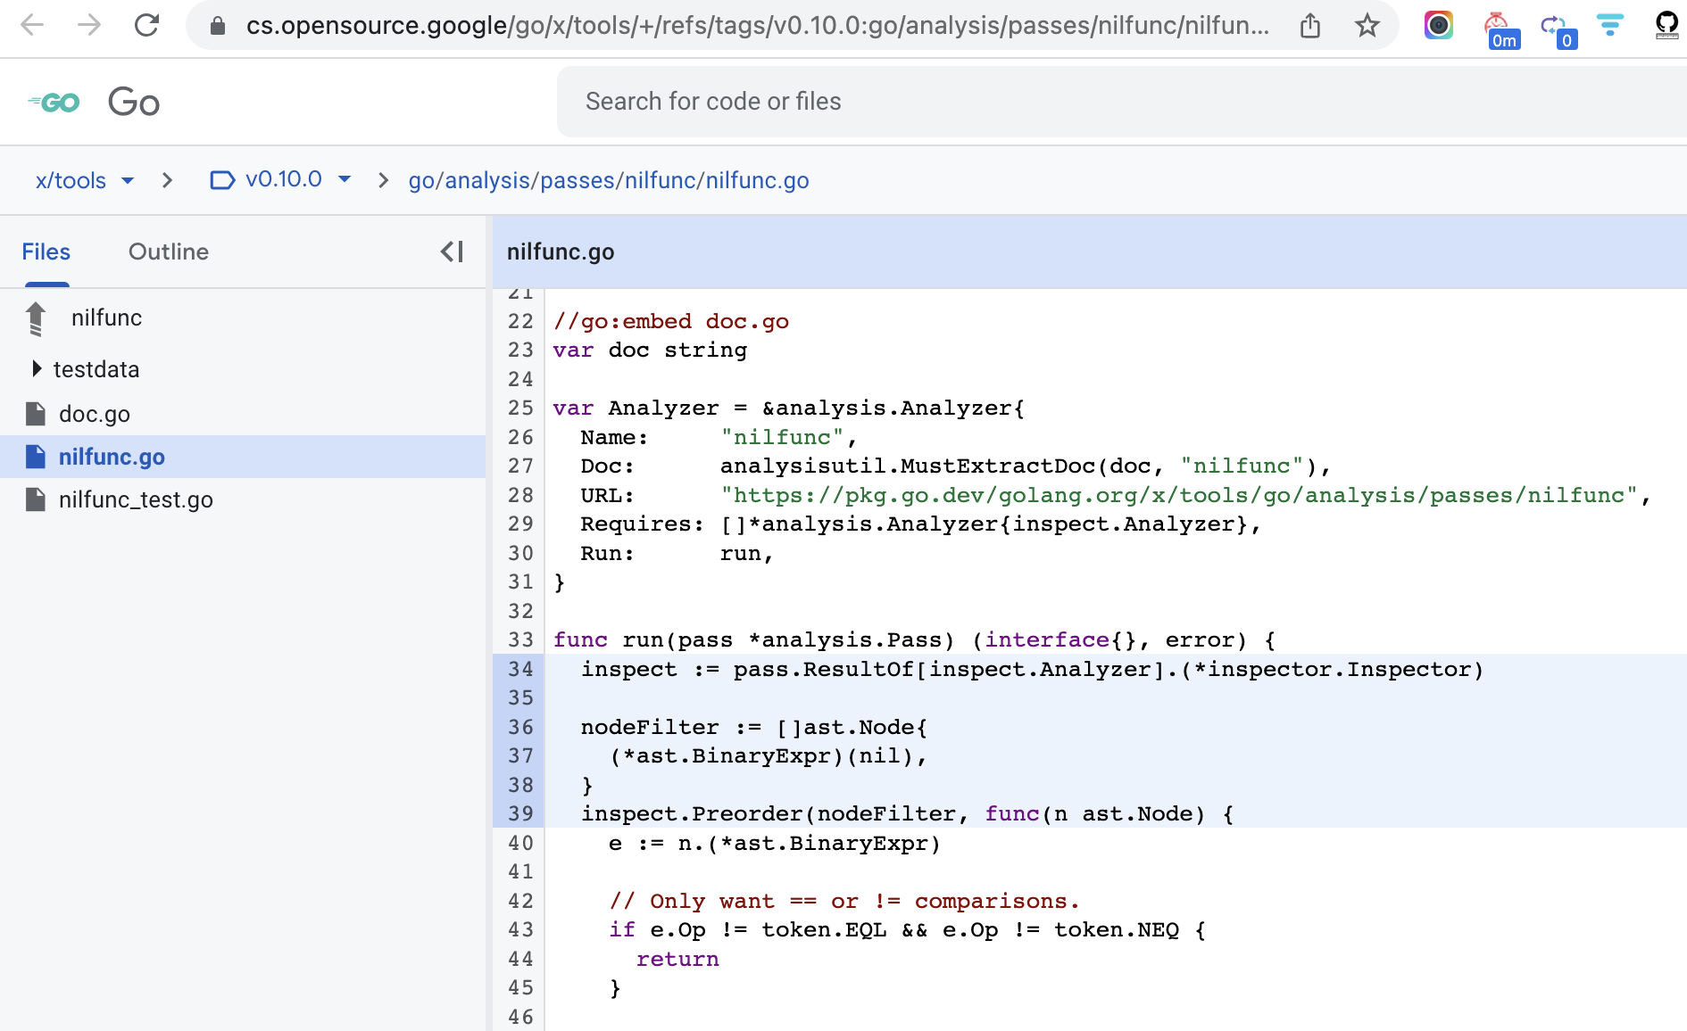The width and height of the screenshot is (1687, 1031).
Task: Click line number 25 in the gutter
Action: (520, 408)
